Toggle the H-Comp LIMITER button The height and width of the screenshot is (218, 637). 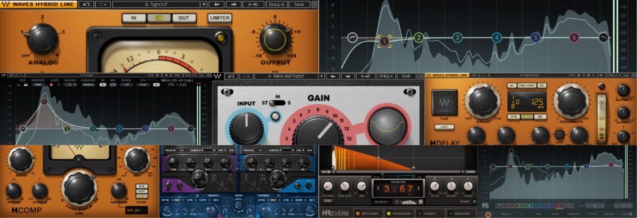(220, 18)
